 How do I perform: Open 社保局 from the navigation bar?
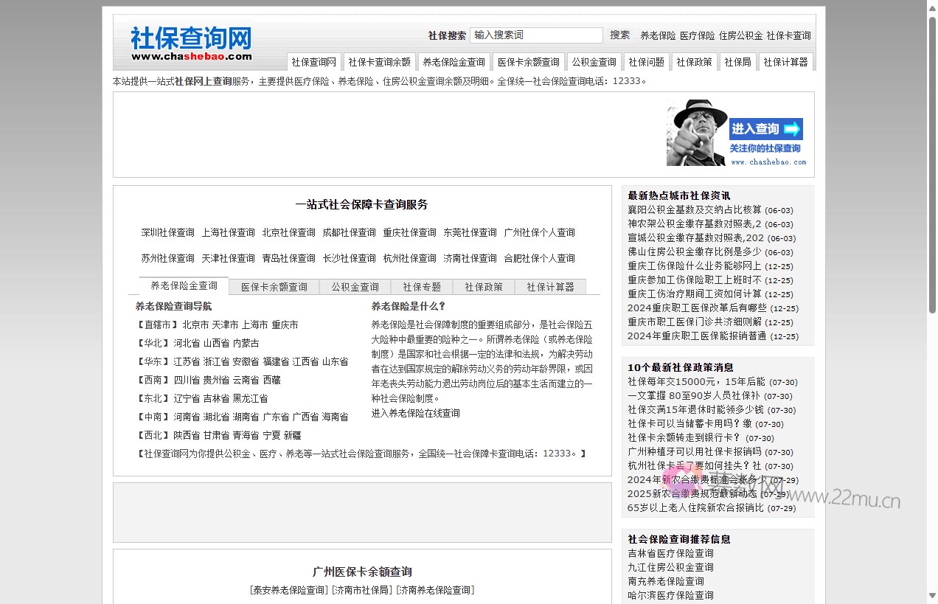(738, 61)
